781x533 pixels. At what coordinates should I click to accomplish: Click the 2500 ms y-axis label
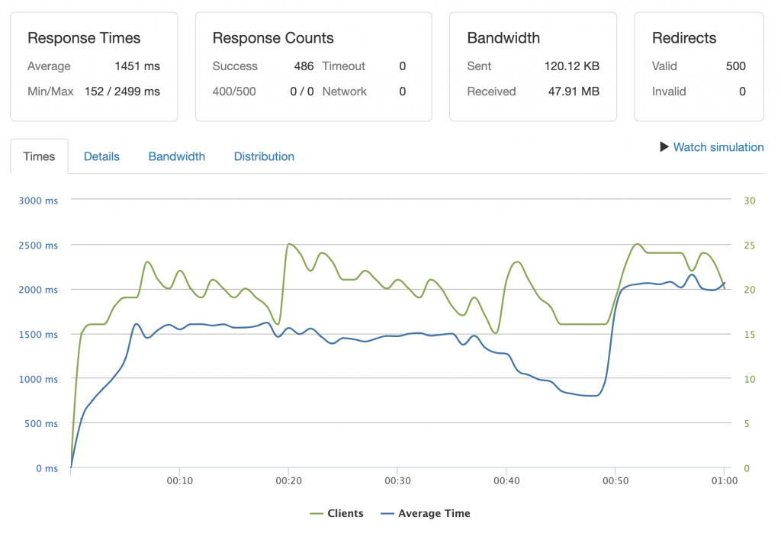point(38,246)
